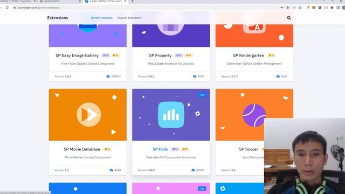Click 'Version: 1.5' on SP Movie Database

point(61,170)
